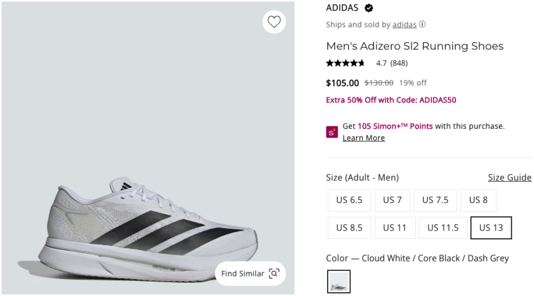Open the adidas seller link
Image resolution: width=534 pixels, height=296 pixels.
click(404, 25)
